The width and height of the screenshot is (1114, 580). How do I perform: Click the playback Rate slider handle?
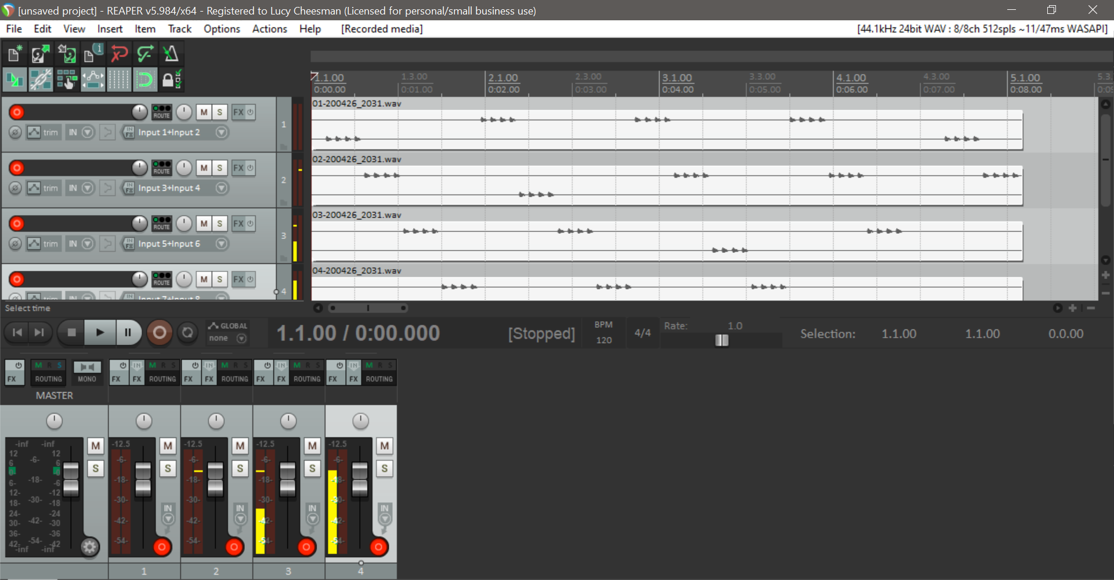tap(721, 340)
